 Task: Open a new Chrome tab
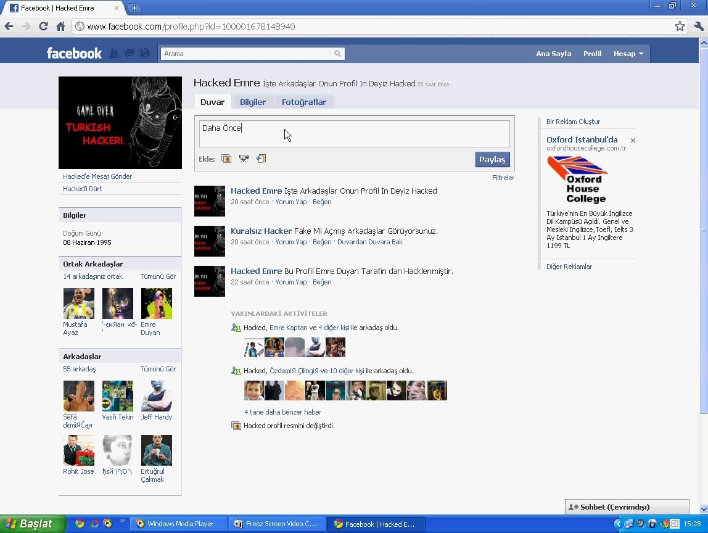pos(134,8)
